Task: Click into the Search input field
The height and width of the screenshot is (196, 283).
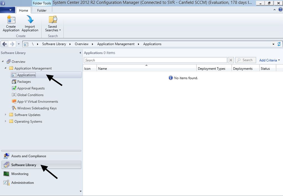Action: click(x=155, y=60)
